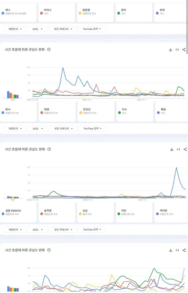The width and height of the screenshot is (188, 293).
Task: Open the 2025 dropdown under the 화사 row
Action: click(37, 129)
